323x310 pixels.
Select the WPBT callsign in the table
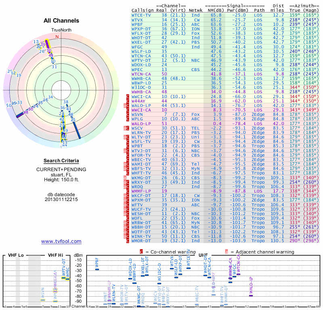pos(137,146)
